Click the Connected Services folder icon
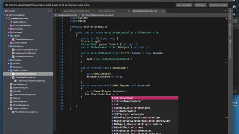The image size is (239, 134). [11, 25]
